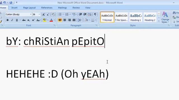The width and height of the screenshot is (179, 100).
Task: Open the Font dialog launcher
Action: [x=55, y=25]
